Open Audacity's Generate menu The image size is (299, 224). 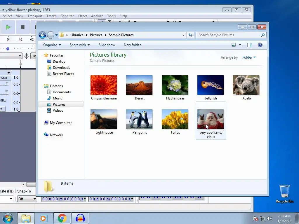coord(67,16)
